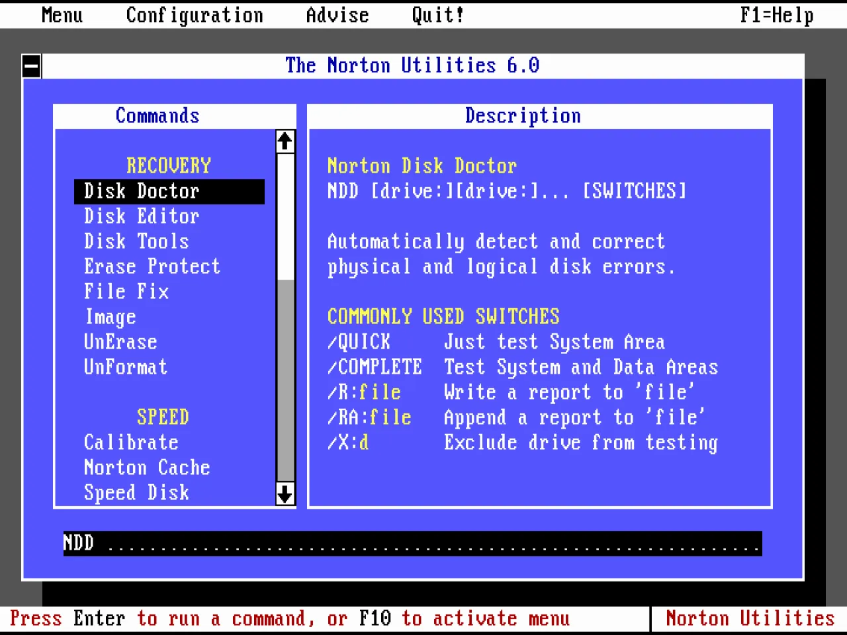
Task: Select the UnFormat recovery tool
Action: point(126,367)
